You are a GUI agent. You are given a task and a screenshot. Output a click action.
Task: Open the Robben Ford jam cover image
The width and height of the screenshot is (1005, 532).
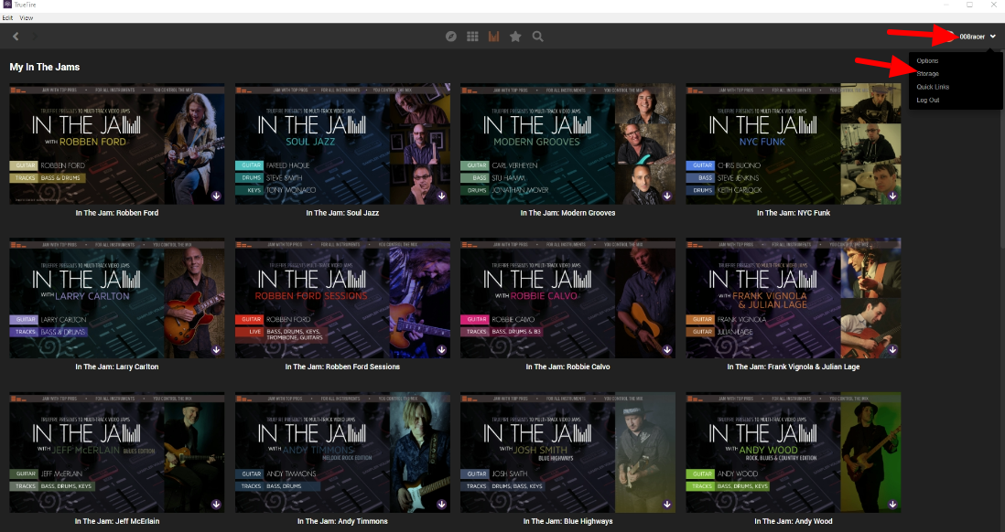pos(117,144)
